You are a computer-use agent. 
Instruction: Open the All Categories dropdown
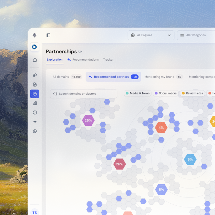pyautogui.click(x=196, y=35)
